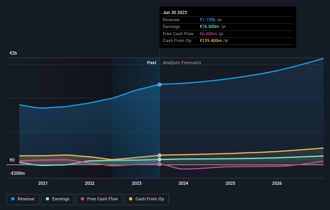
Task: Click the 2021 x-axis label
Action: coord(43,183)
